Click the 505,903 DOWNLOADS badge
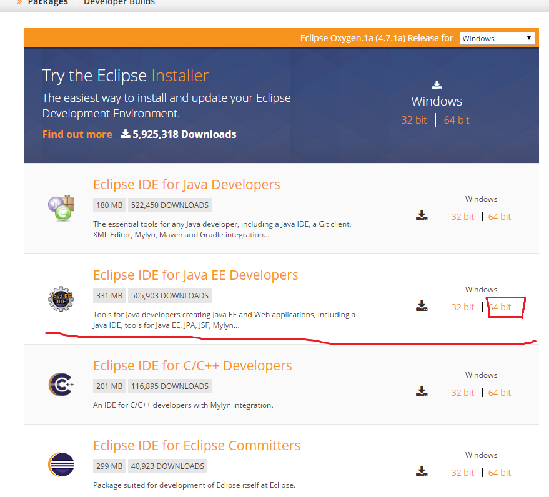 coord(170,296)
